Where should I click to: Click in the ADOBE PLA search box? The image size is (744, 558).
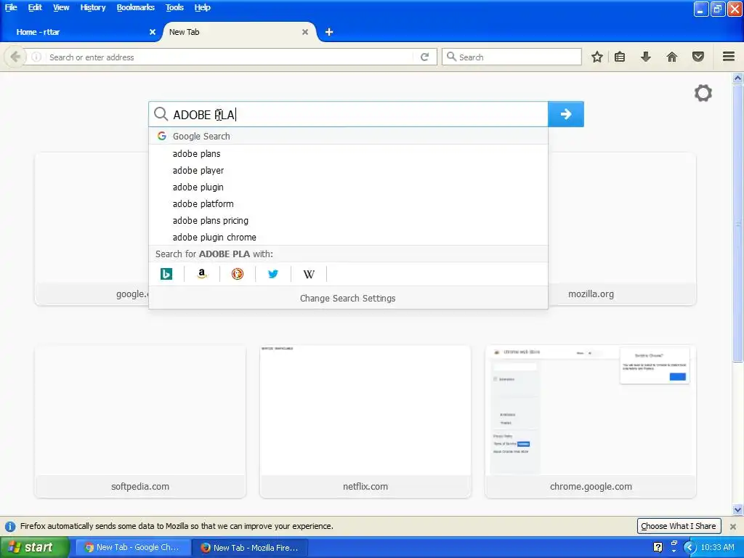(x=348, y=114)
